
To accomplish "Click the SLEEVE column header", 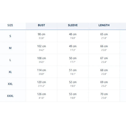I will [x=73, y=25].
